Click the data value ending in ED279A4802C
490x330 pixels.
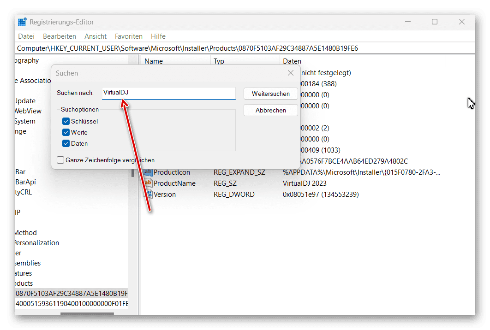354,161
